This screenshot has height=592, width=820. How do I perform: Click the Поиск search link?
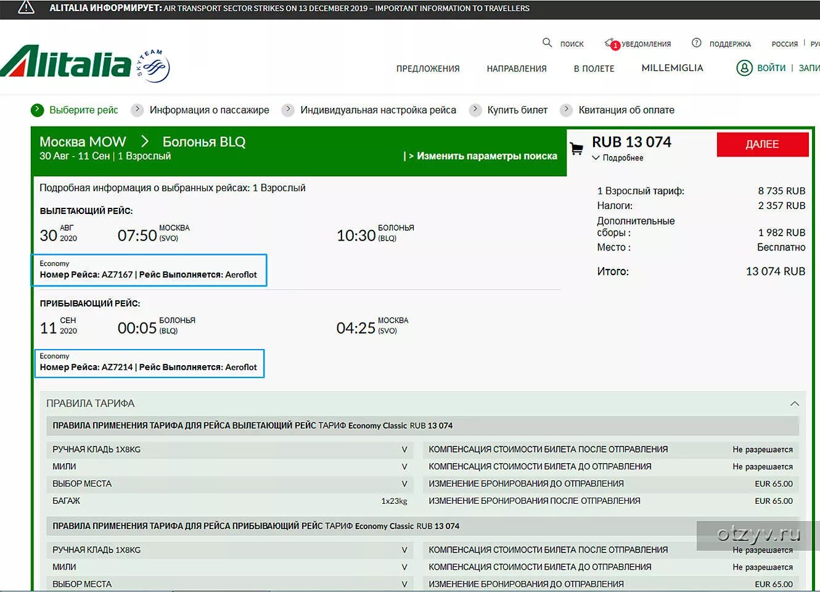tap(572, 44)
